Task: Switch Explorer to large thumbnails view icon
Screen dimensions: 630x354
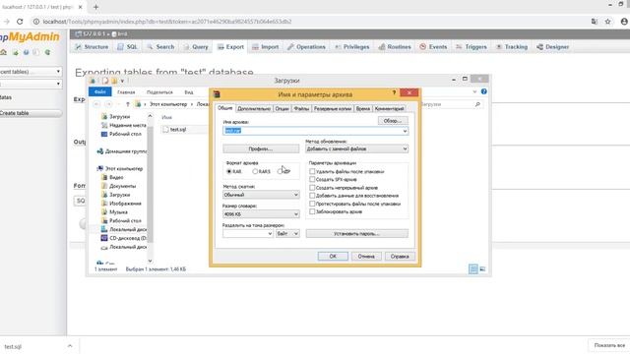Action: point(482,268)
